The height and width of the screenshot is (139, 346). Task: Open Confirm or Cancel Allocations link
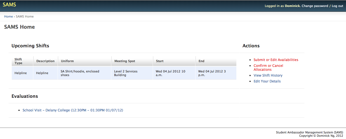[x=268, y=68]
